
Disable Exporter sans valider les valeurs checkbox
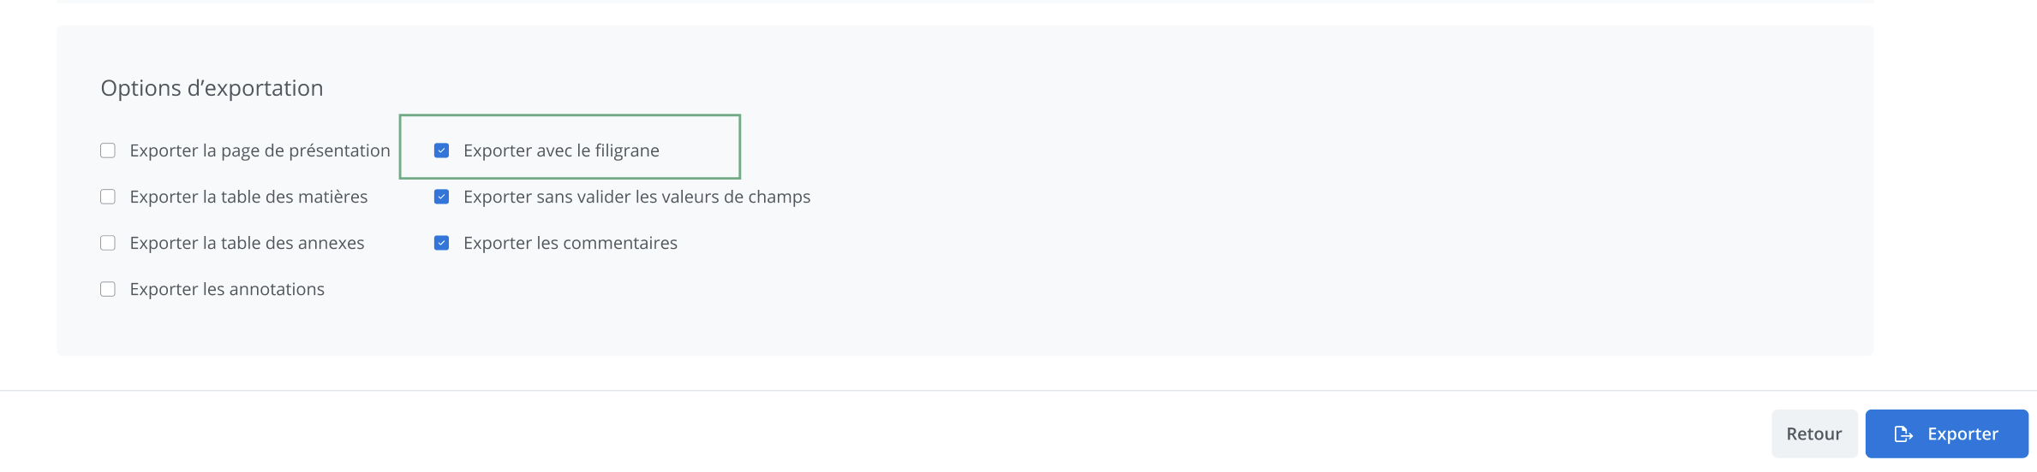pos(442,197)
